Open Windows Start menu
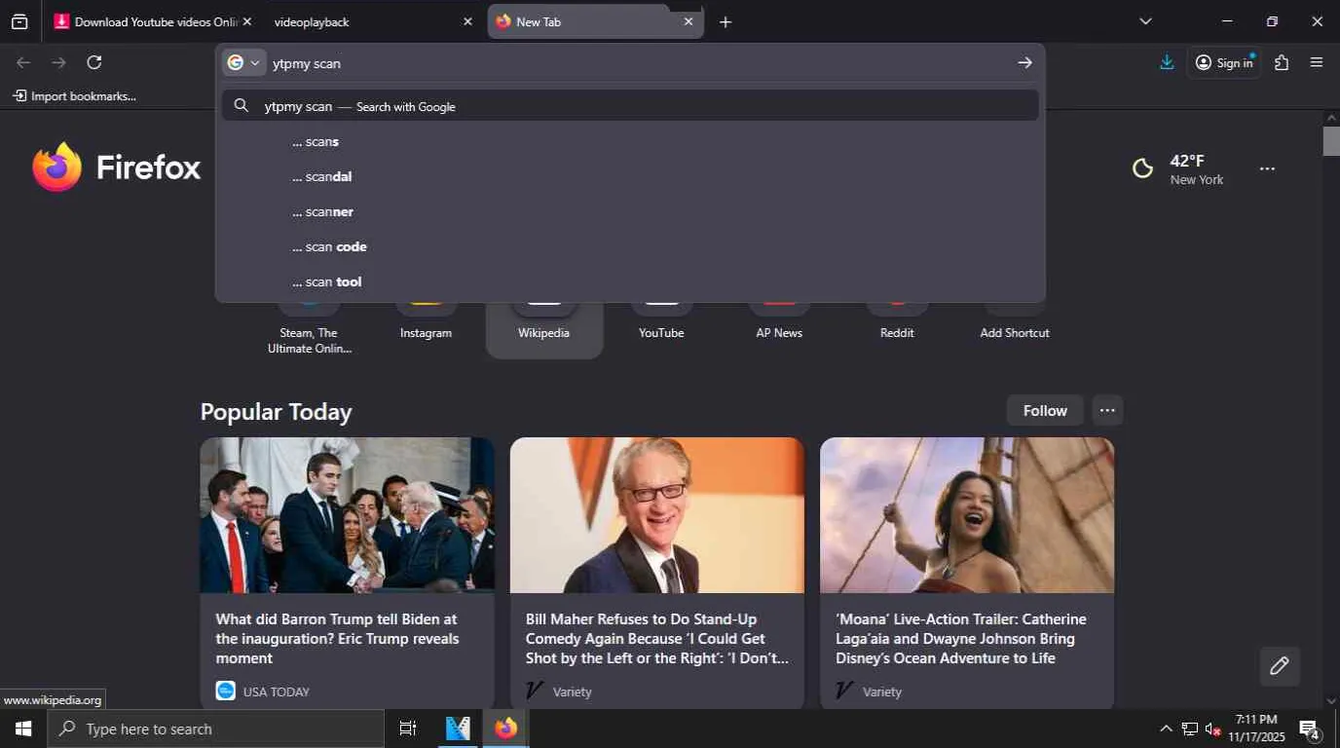Screen dimensions: 1340x748 23,729
